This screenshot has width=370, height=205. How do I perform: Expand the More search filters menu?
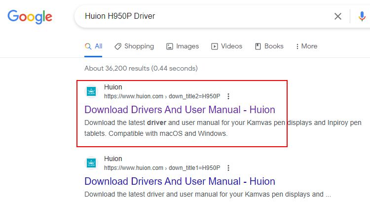click(x=306, y=46)
